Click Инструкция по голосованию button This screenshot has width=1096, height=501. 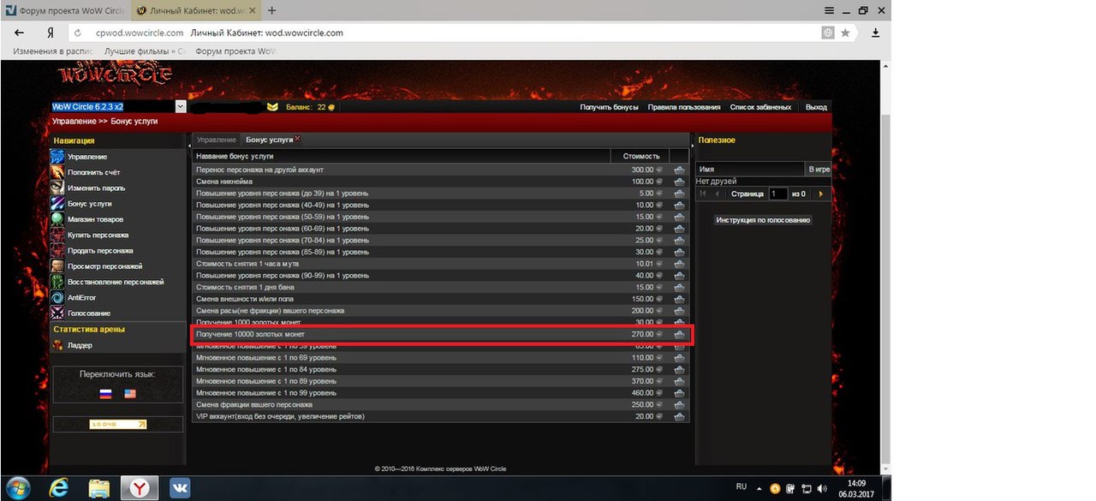tap(763, 220)
